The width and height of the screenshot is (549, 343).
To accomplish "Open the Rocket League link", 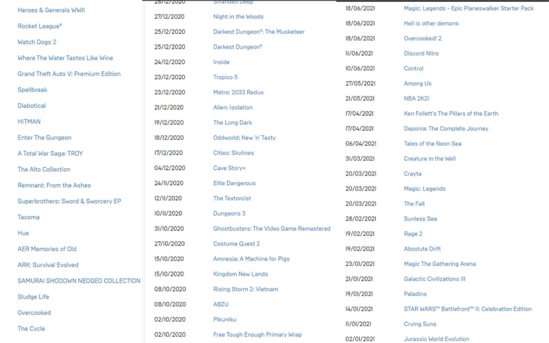I will (x=40, y=26).
